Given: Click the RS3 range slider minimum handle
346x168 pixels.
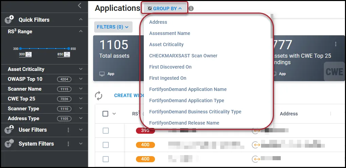Looking at the screenshot, I should pyautogui.click(x=20, y=49).
